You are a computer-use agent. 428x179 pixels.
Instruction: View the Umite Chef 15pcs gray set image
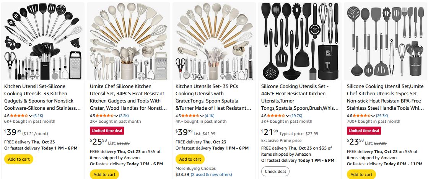[x=385, y=41]
